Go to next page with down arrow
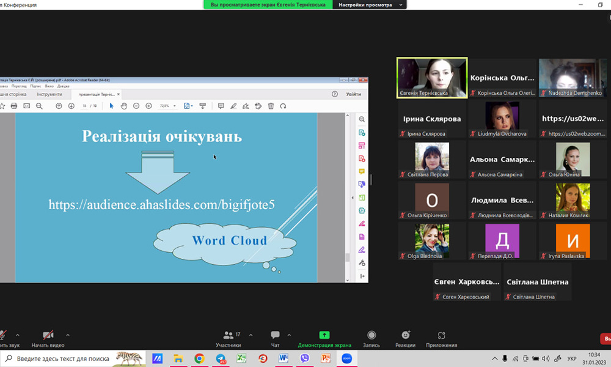611x367 pixels. 71,106
